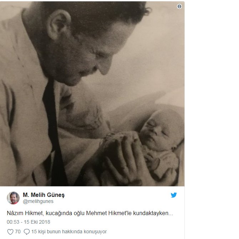The image size is (239, 239).
Task: Click the info icon on the photo
Action: tap(179, 6)
